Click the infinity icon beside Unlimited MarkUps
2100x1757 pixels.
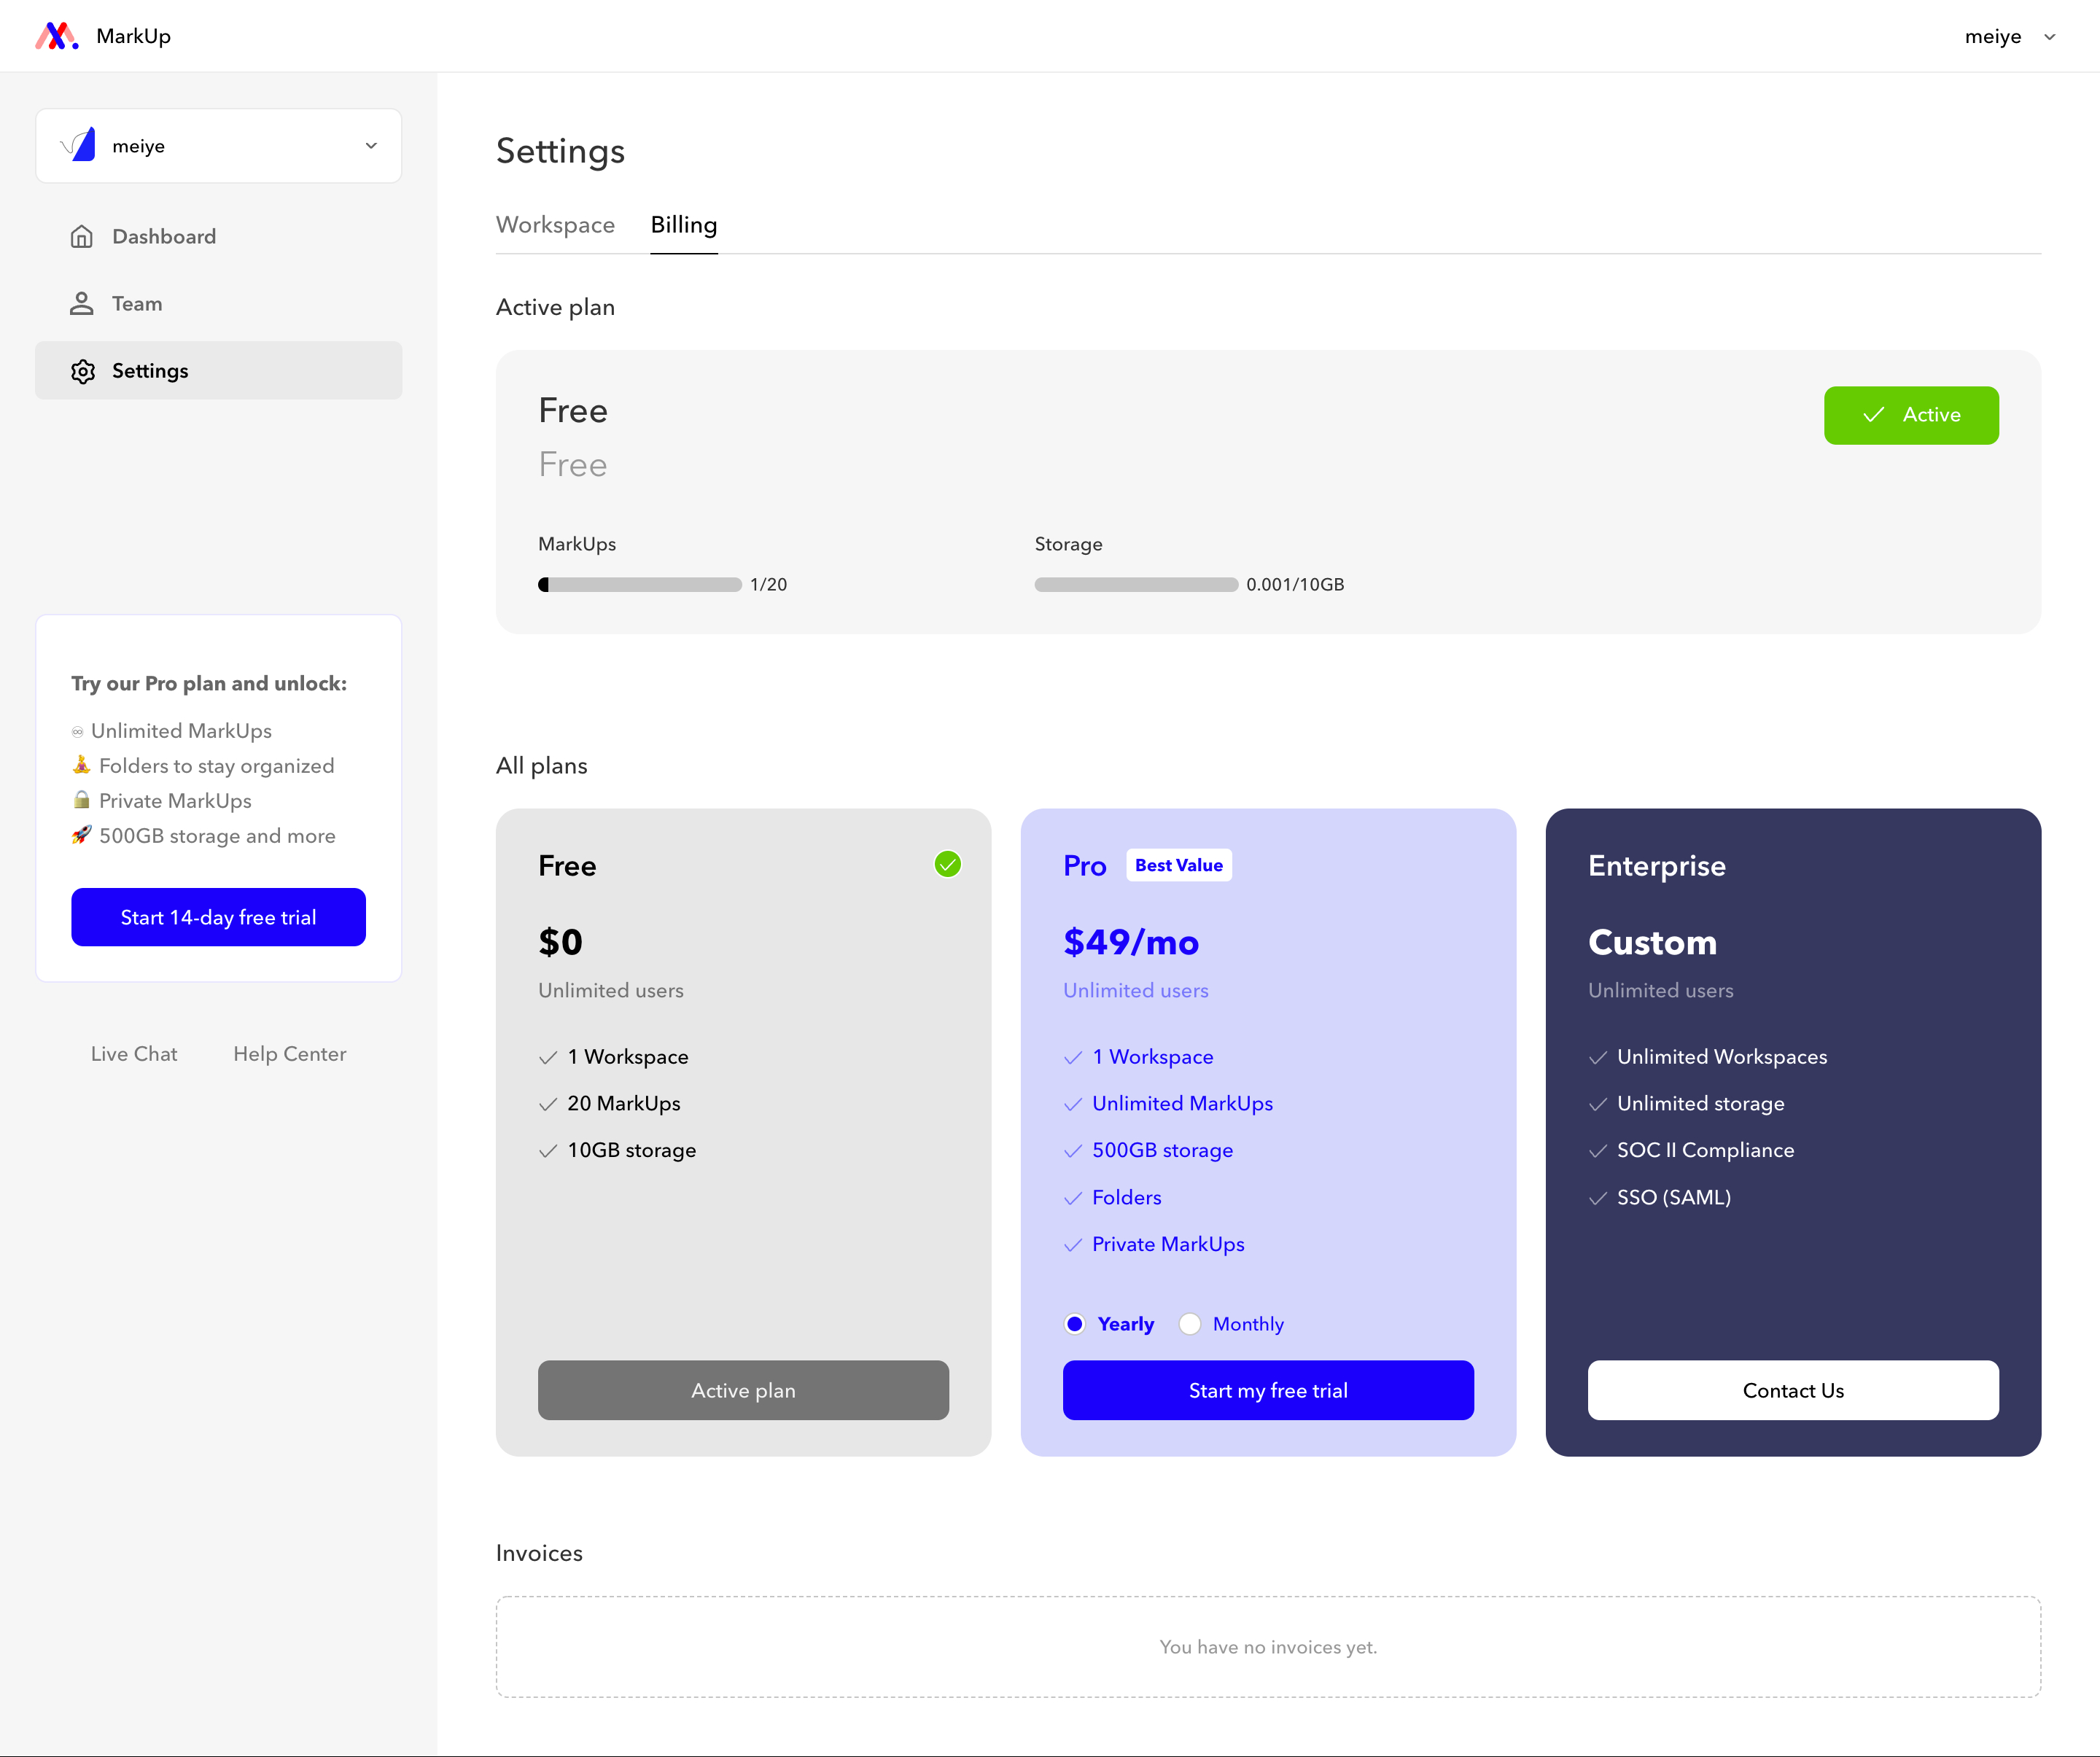tap(78, 732)
